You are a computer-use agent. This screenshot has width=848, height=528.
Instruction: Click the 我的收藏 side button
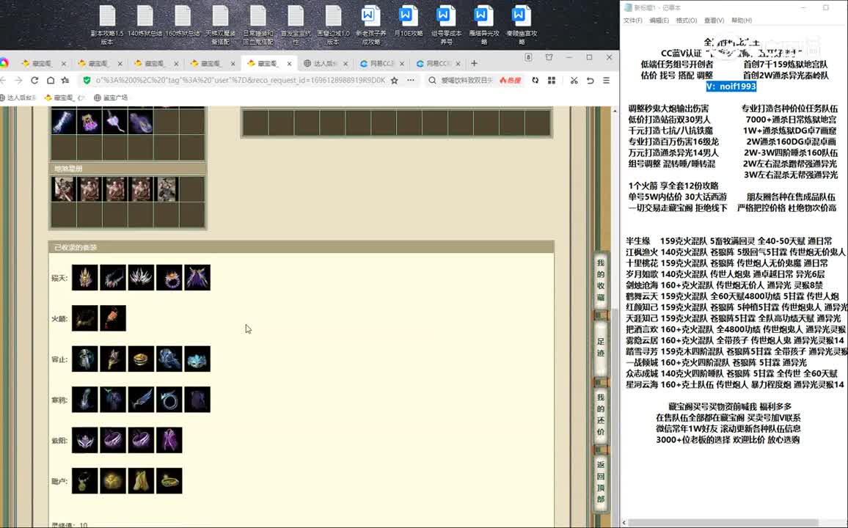(x=601, y=280)
